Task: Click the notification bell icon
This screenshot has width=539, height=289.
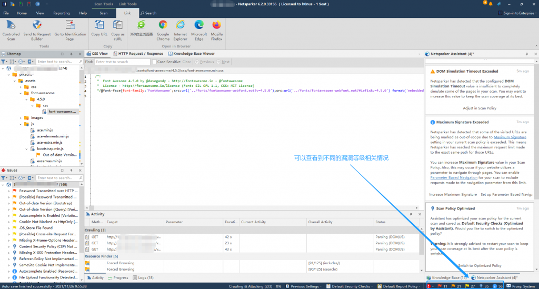Action: pyautogui.click(x=491, y=4)
